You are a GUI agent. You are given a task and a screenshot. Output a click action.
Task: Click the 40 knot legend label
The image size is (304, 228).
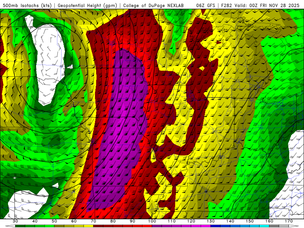pyautogui.click(x=35, y=221)
